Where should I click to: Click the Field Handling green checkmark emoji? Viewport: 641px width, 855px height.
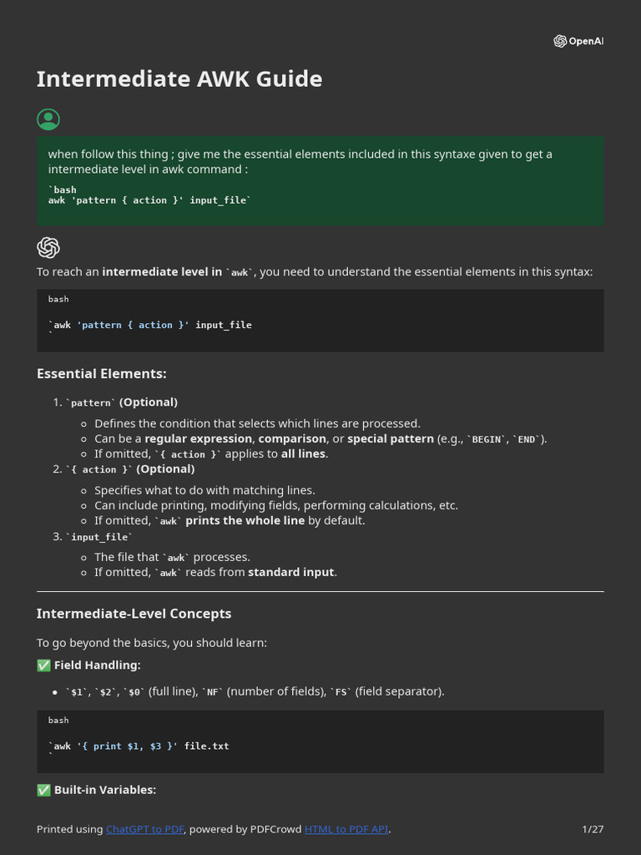pyautogui.click(x=43, y=665)
